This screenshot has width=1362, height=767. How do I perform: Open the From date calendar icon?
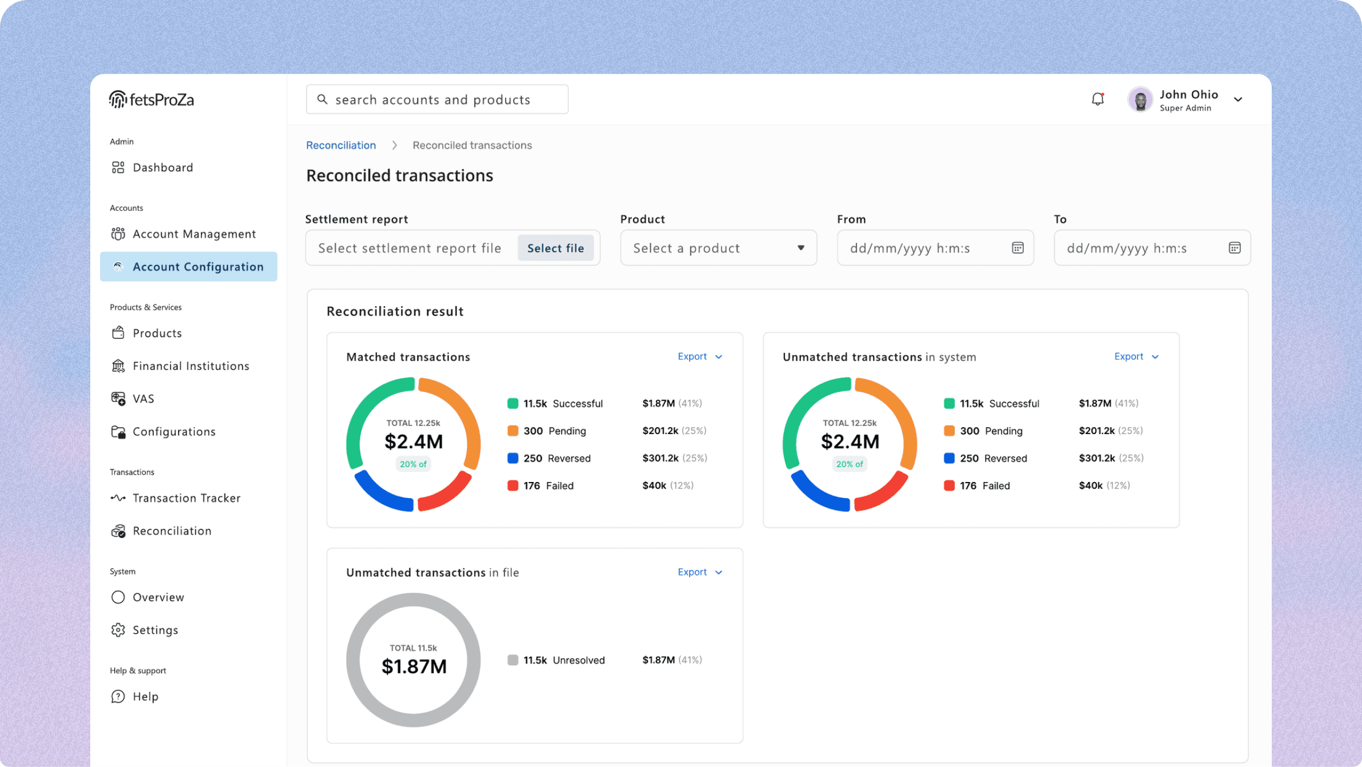tap(1018, 248)
